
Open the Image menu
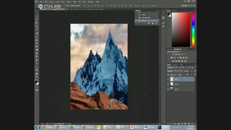pyautogui.click(x=51, y=2)
